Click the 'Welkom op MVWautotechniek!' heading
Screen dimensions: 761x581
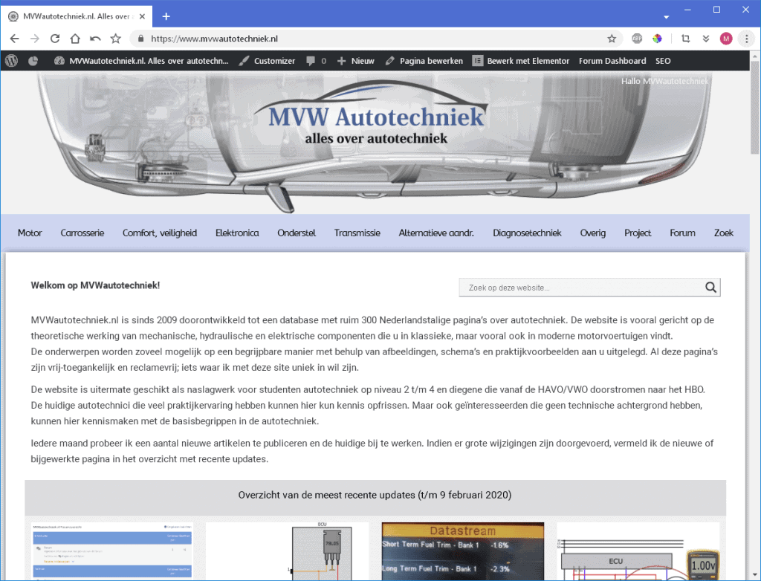coord(95,285)
